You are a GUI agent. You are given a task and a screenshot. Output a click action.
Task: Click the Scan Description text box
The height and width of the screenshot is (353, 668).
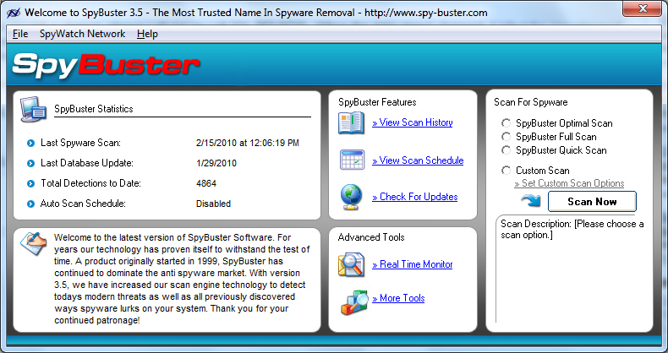(x=570, y=270)
